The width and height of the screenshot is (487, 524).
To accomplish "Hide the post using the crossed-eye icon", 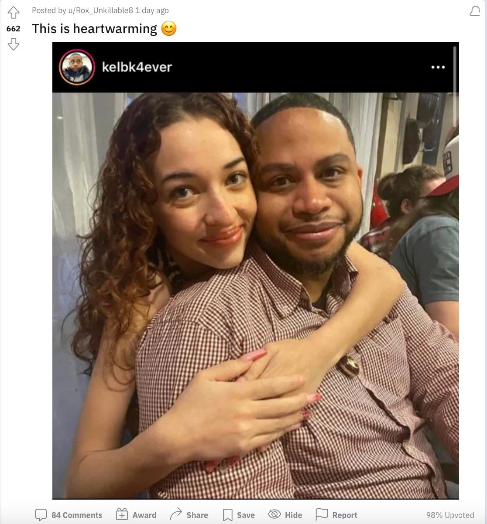I will (274, 514).
